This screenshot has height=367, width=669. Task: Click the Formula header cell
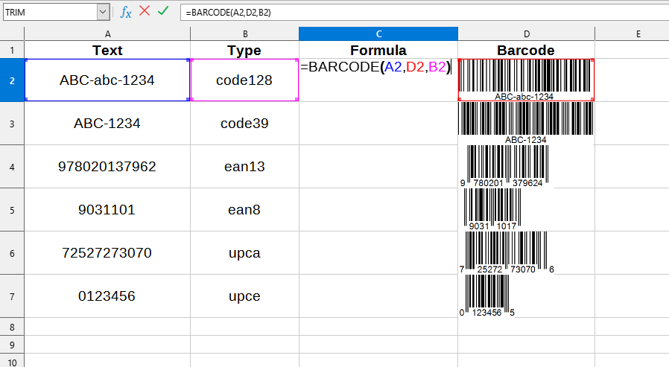pos(378,51)
